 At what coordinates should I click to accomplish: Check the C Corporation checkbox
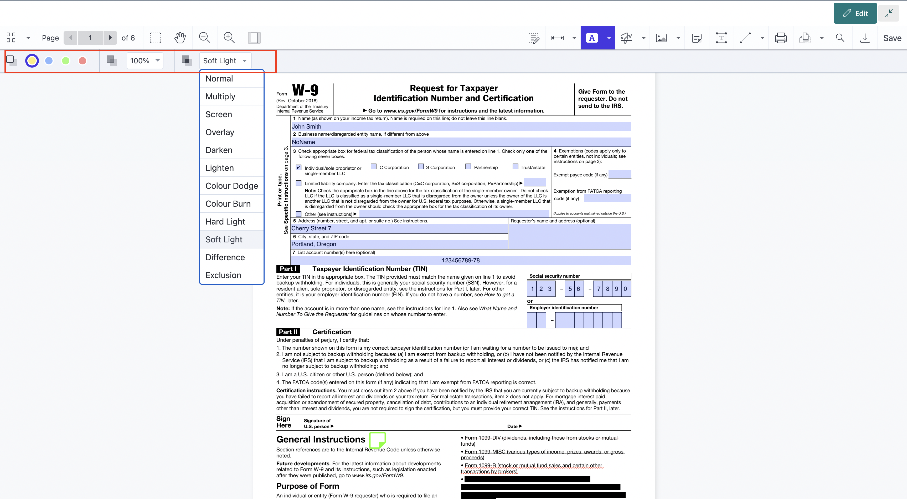tap(373, 166)
